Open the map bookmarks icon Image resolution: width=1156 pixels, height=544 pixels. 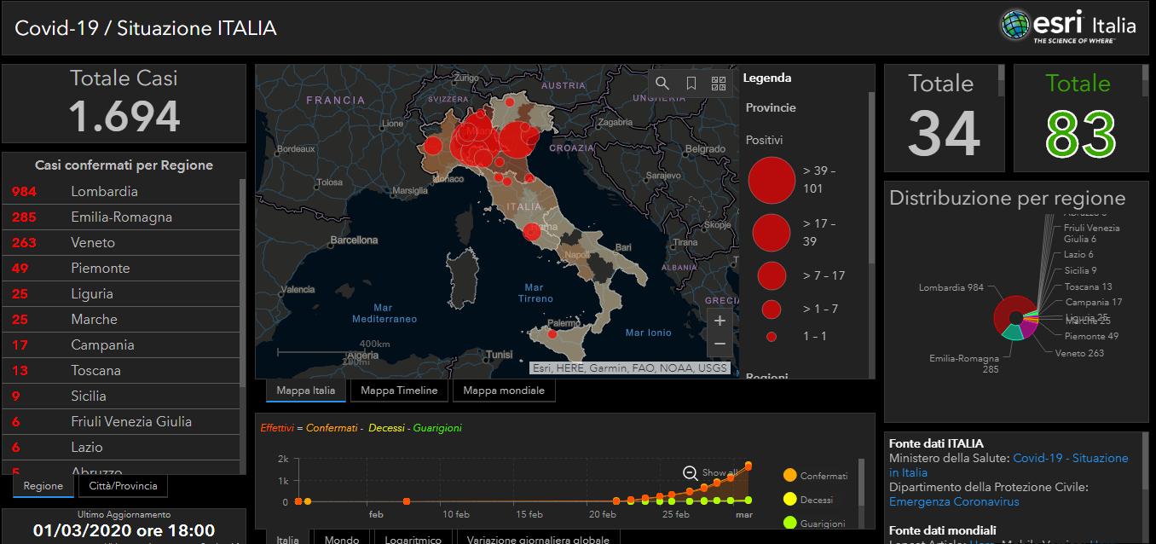[691, 83]
